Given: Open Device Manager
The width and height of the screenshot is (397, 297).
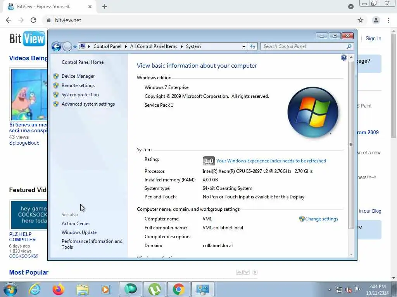Looking at the screenshot, I should point(78,76).
